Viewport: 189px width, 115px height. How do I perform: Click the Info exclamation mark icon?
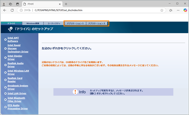click(75, 92)
